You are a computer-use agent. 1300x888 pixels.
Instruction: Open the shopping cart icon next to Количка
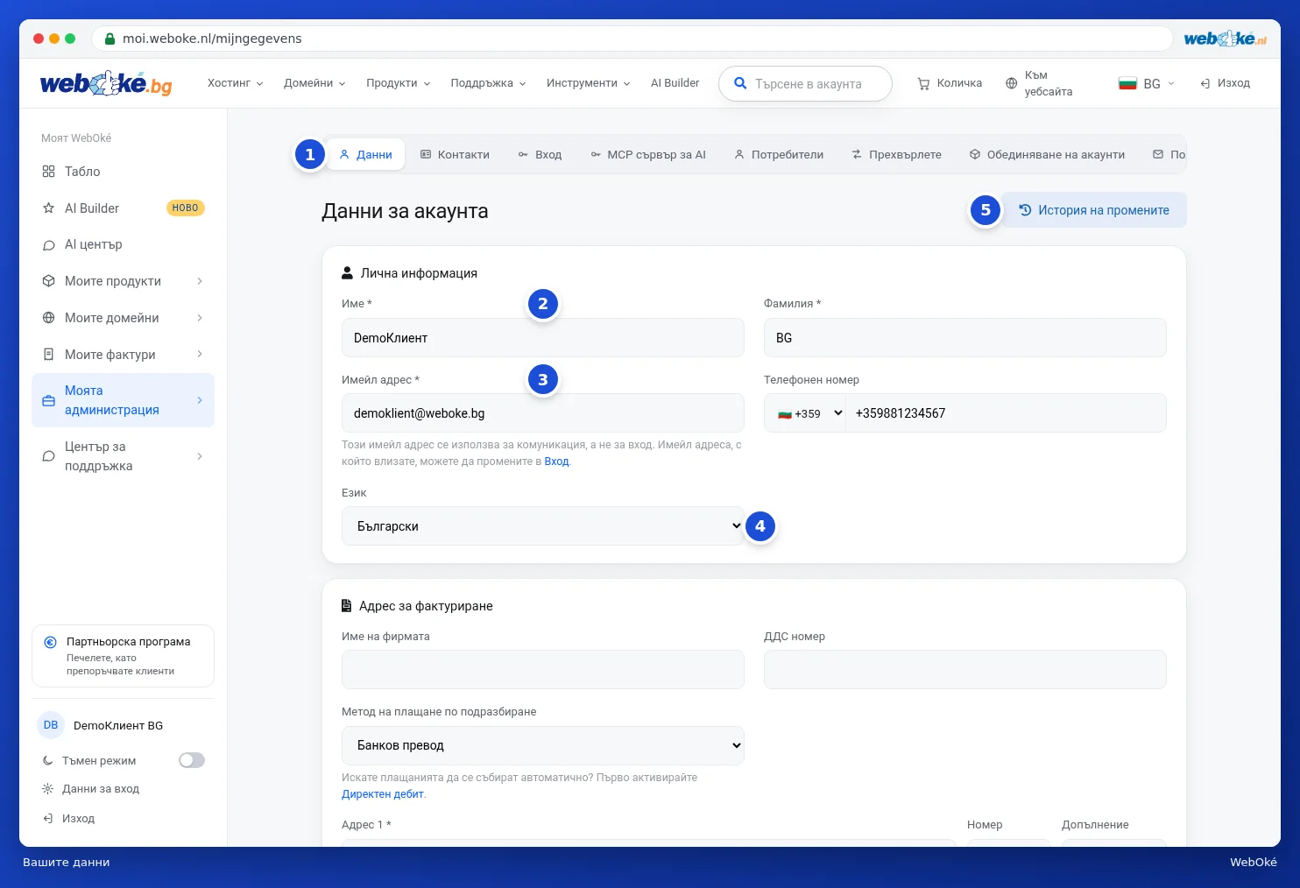point(923,83)
